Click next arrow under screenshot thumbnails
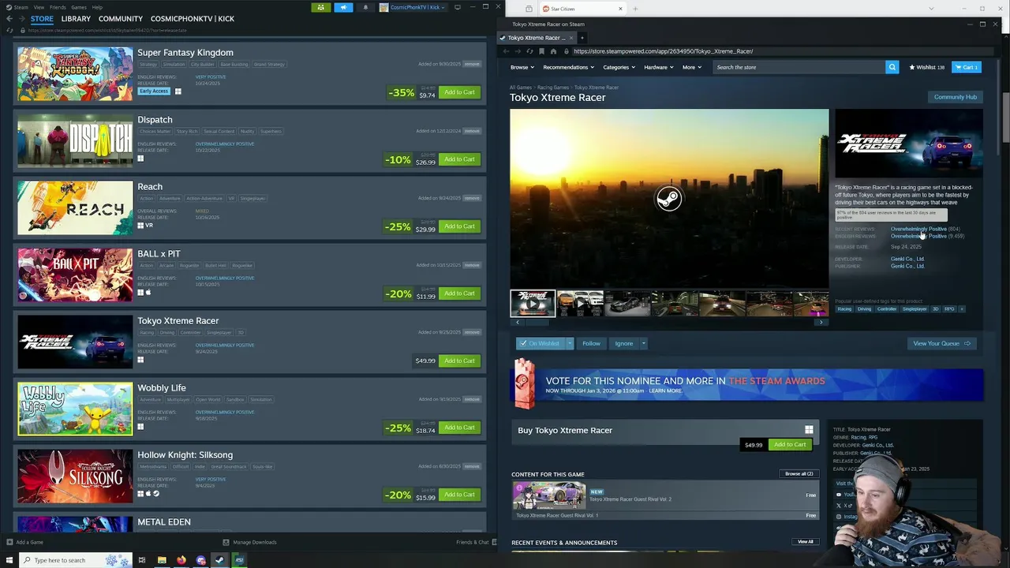The height and width of the screenshot is (568, 1010). (x=821, y=322)
